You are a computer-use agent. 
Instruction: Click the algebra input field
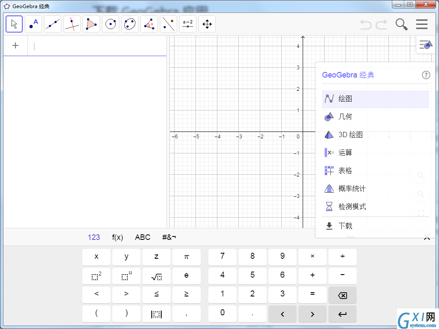tap(97, 46)
